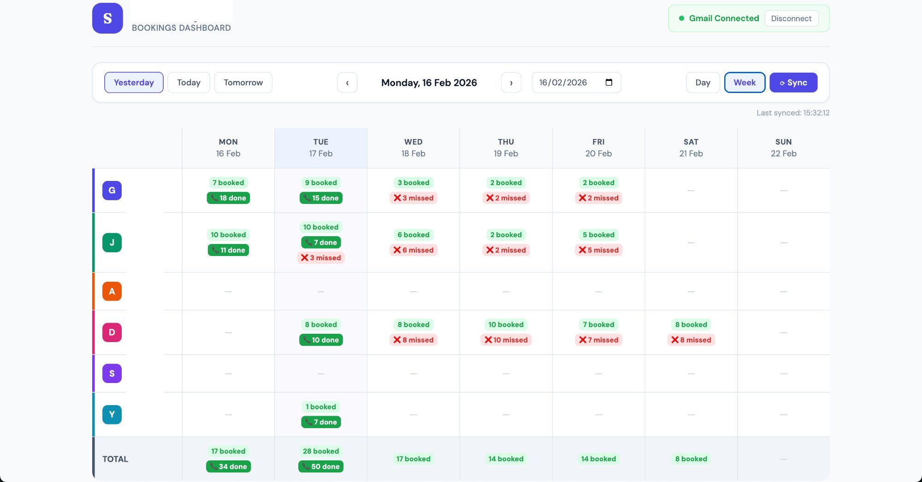Navigate to the previous day with the left chevron
The width and height of the screenshot is (922, 482).
(347, 82)
